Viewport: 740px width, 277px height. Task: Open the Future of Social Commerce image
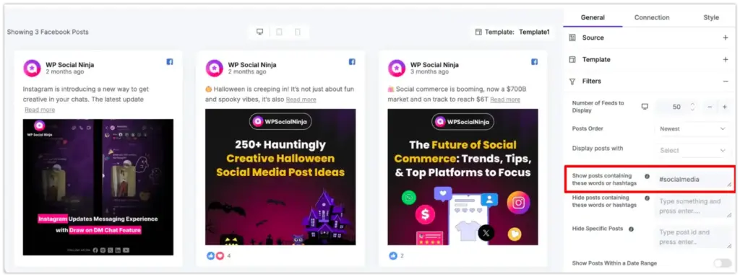[x=463, y=177]
